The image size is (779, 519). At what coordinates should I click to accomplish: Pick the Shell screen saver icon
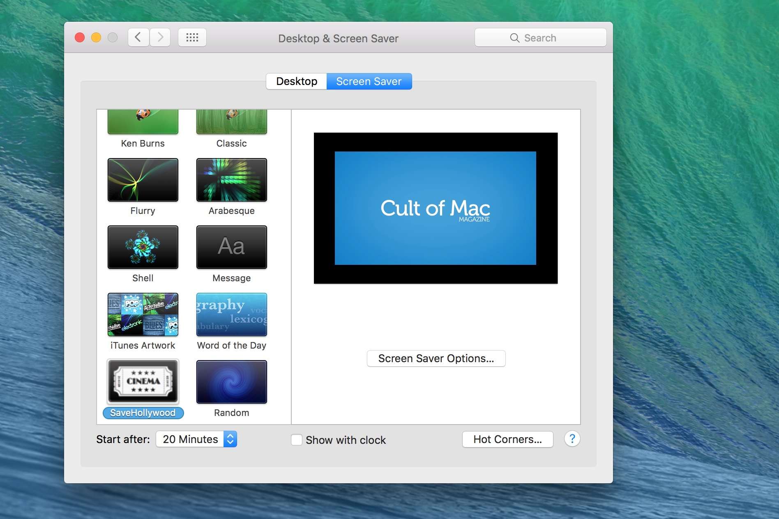point(143,247)
